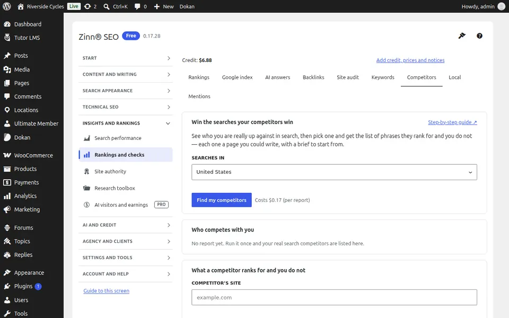Expand the SETTINGS AND TOOLS section
Image resolution: width=509 pixels, height=318 pixels.
pos(126,258)
